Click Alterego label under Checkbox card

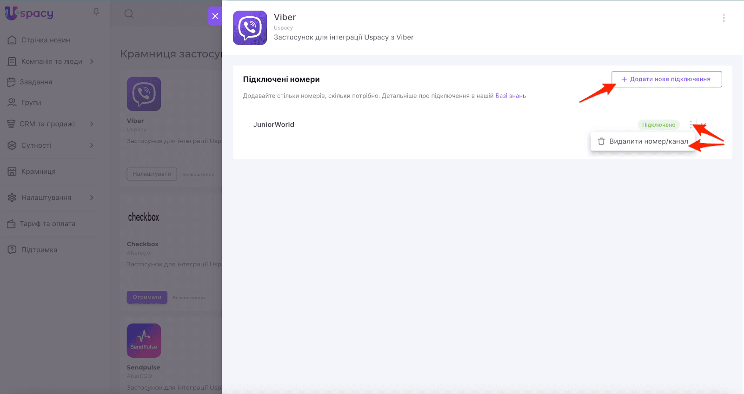tap(139, 253)
